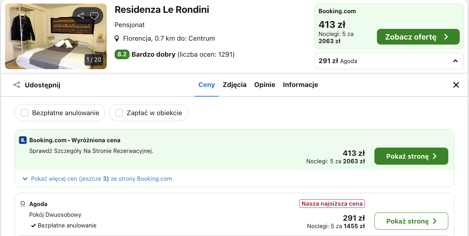Open the hotel room photo thumbnail
The width and height of the screenshot is (469, 236).
point(56,36)
